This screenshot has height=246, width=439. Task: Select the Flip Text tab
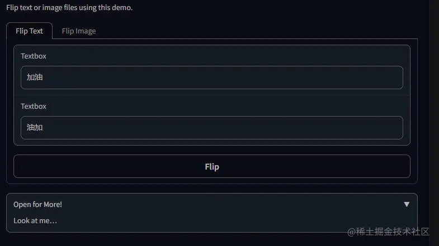29,31
